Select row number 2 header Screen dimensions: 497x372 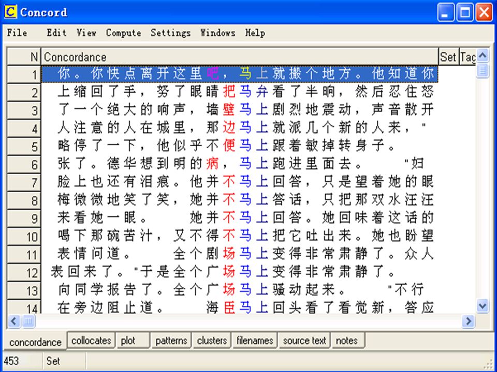pyautogui.click(x=24, y=92)
